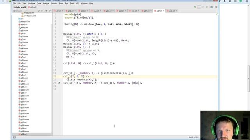
Task: Click the cursor position 20:10 in status bar
Action: [x=191, y=137]
